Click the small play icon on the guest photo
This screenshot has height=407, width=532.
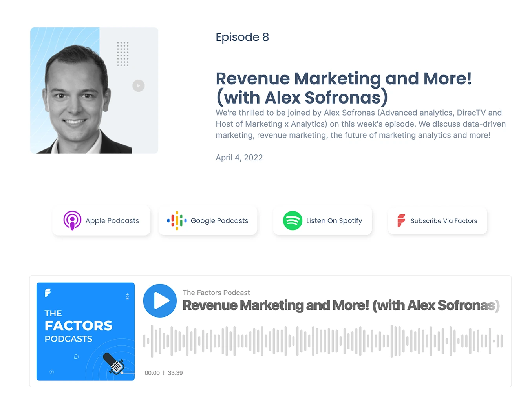pos(138,85)
